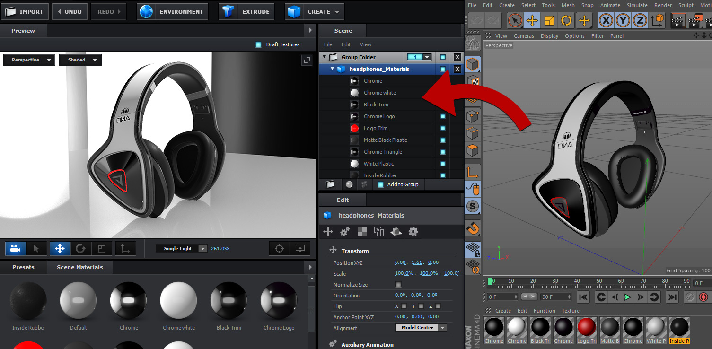Select the rotate tool under the preview
Viewport: 712px width, 349px height.
80,249
